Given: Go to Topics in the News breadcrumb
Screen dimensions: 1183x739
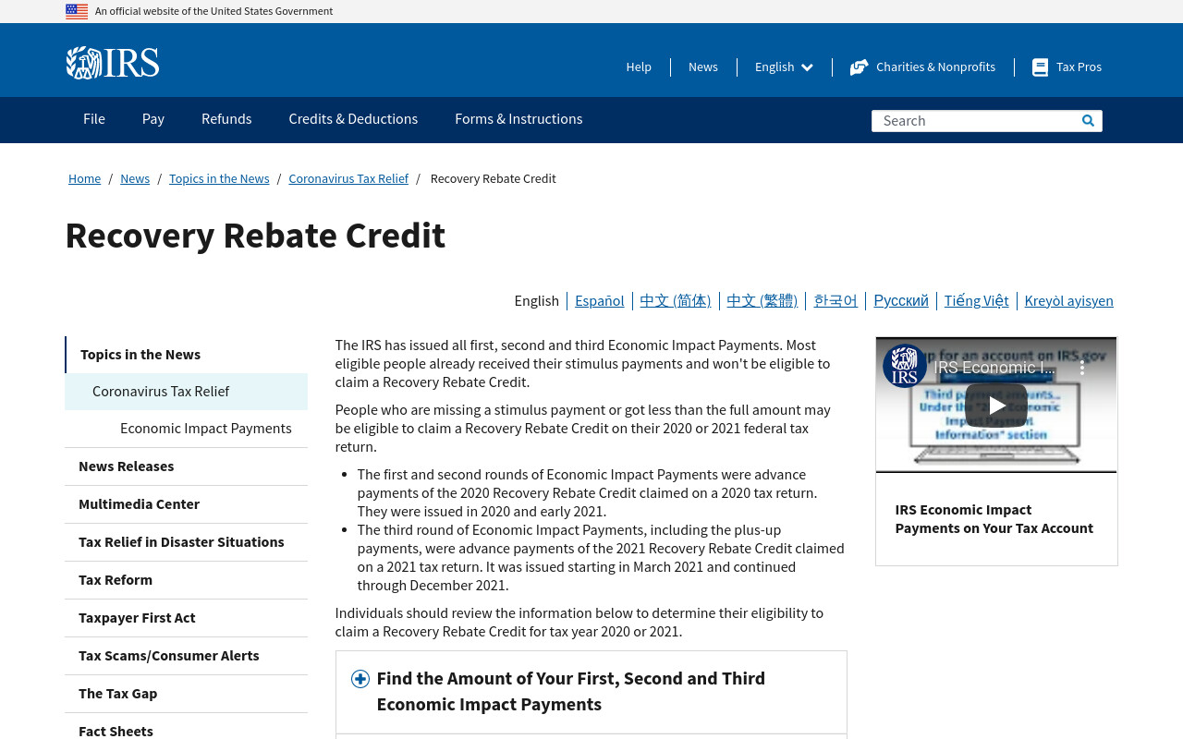Looking at the screenshot, I should coord(219,178).
